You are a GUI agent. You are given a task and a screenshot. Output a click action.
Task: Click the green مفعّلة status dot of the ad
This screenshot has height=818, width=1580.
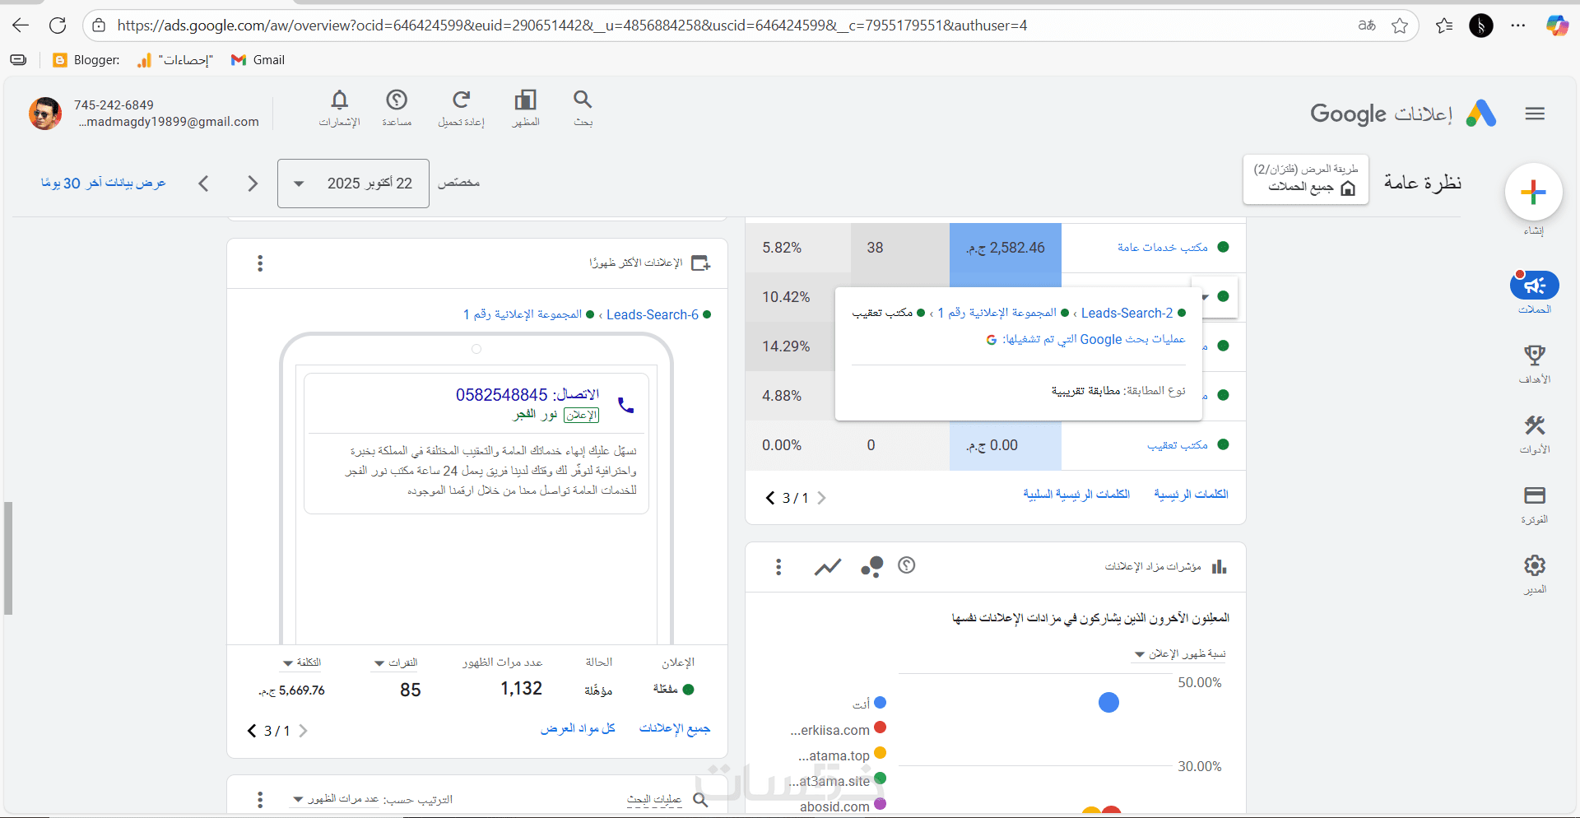coord(688,689)
